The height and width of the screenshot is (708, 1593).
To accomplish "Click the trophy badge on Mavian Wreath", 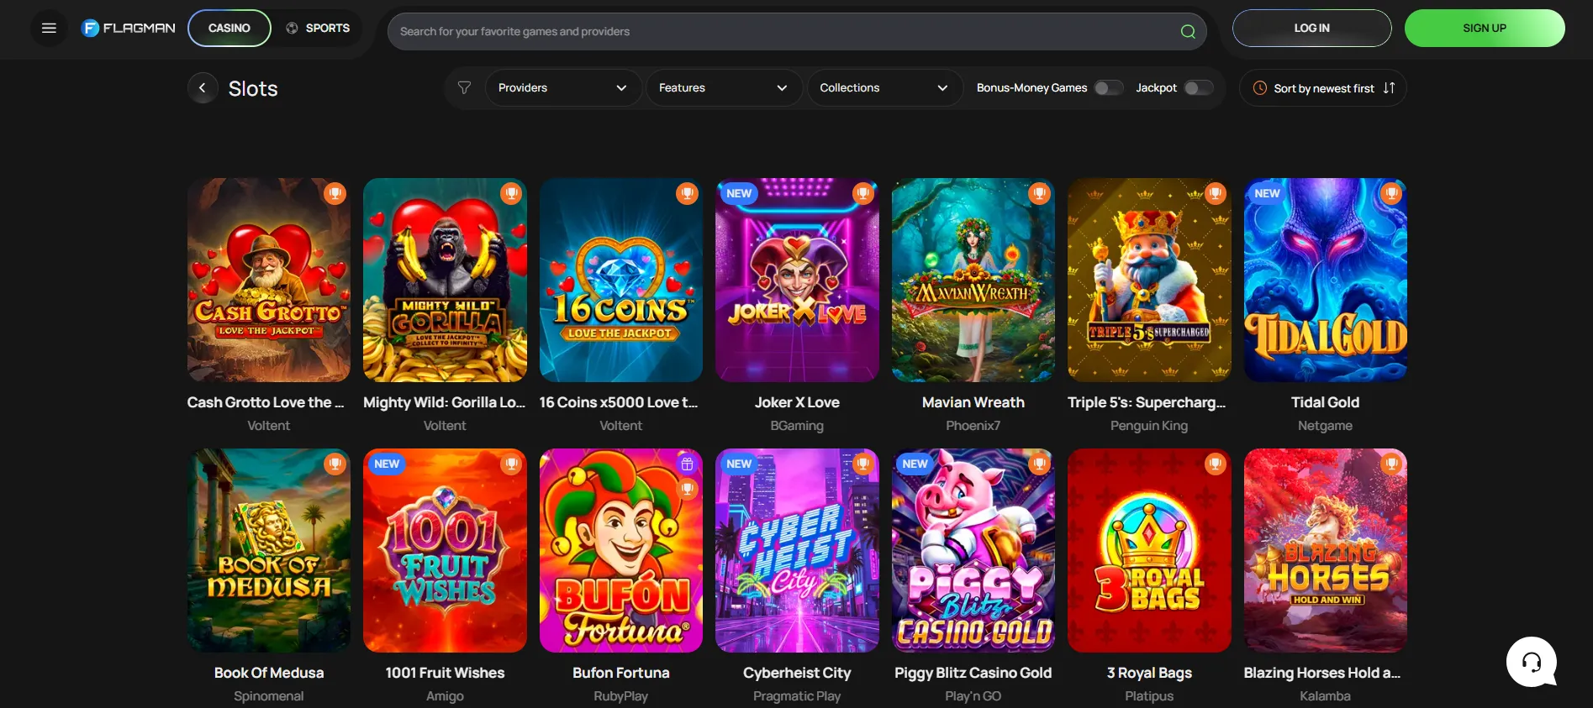I will pos(1040,194).
